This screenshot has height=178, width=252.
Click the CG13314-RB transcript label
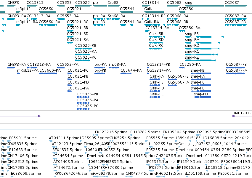pos(154,16)
